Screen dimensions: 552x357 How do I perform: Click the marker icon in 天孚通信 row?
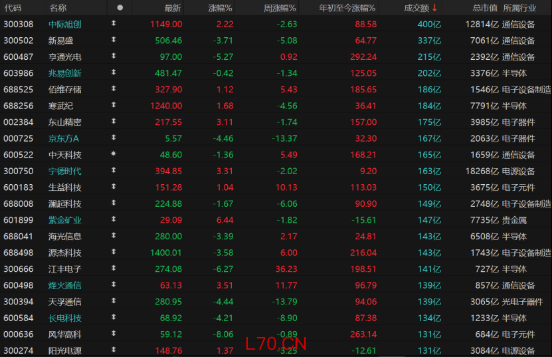click(x=114, y=300)
